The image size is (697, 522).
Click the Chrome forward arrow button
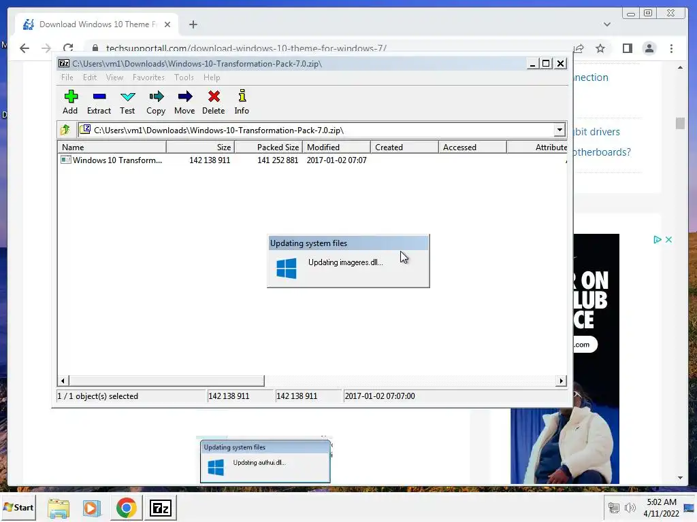click(x=46, y=48)
